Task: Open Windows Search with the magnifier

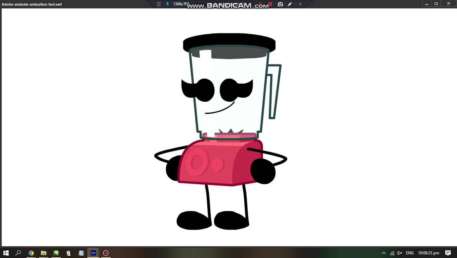Action: [x=18, y=253]
